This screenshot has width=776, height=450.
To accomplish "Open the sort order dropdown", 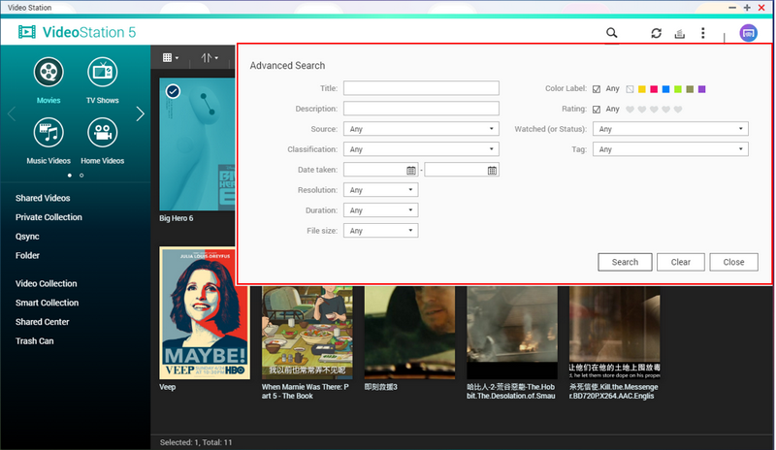I will coord(210,58).
